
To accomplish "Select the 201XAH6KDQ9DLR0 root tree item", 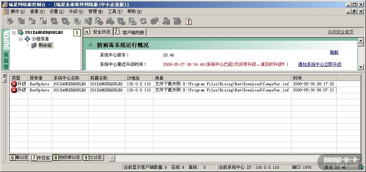I will coord(44,32).
